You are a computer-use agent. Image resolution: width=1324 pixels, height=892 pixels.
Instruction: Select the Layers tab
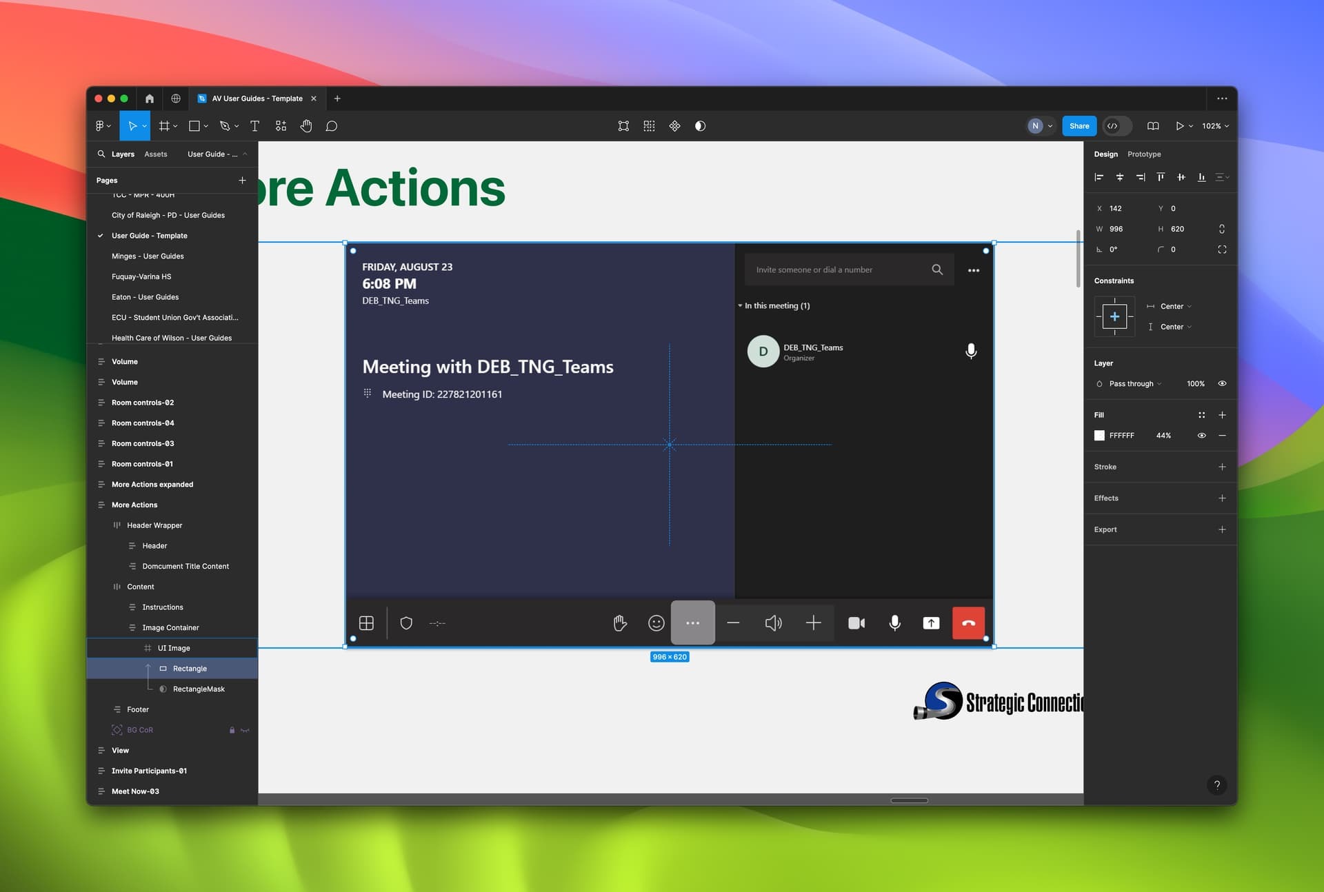123,154
